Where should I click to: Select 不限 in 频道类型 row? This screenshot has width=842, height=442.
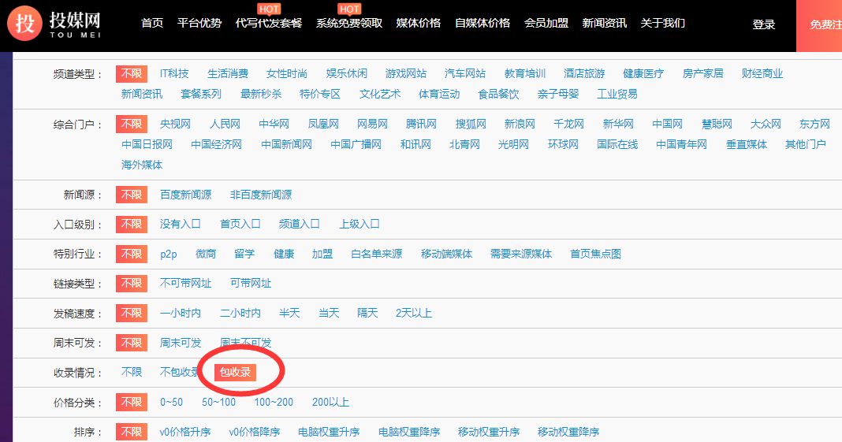pos(132,73)
